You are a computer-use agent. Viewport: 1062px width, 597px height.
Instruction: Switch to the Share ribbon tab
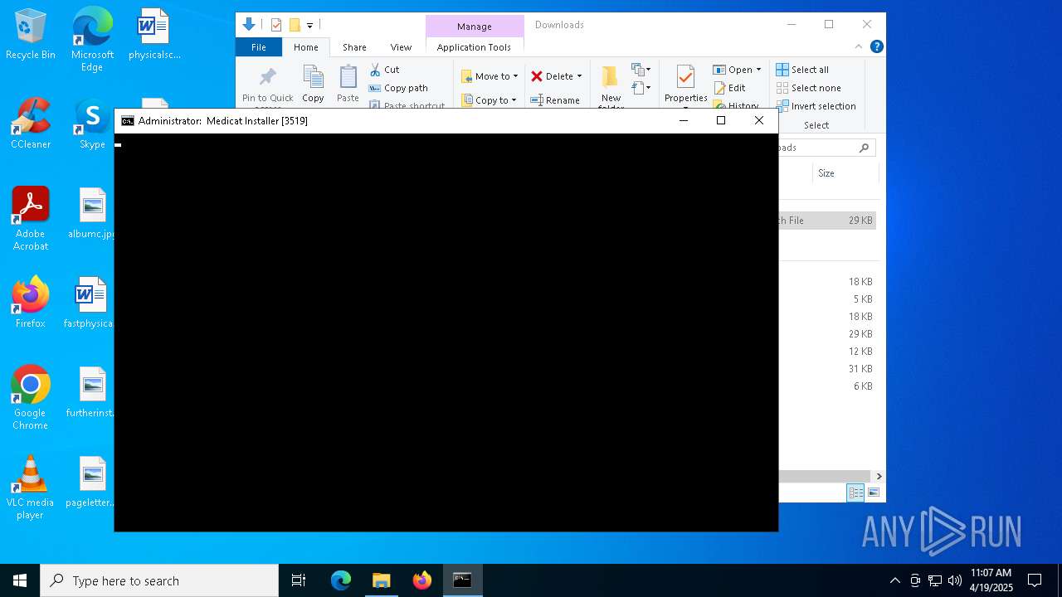coord(354,47)
